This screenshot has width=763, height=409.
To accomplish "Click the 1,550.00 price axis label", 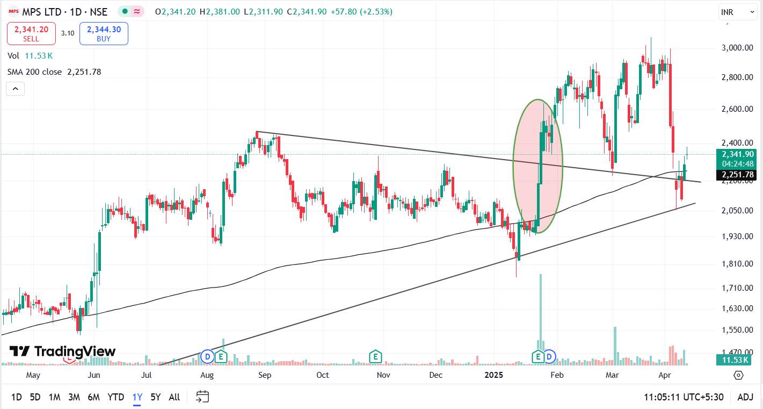I will tap(737, 330).
